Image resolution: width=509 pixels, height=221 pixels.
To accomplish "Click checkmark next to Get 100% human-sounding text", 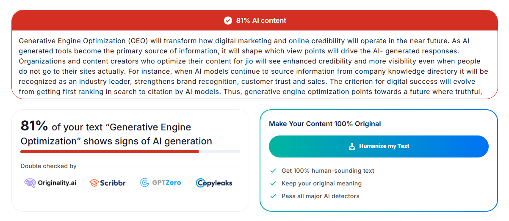I will (x=273, y=171).
